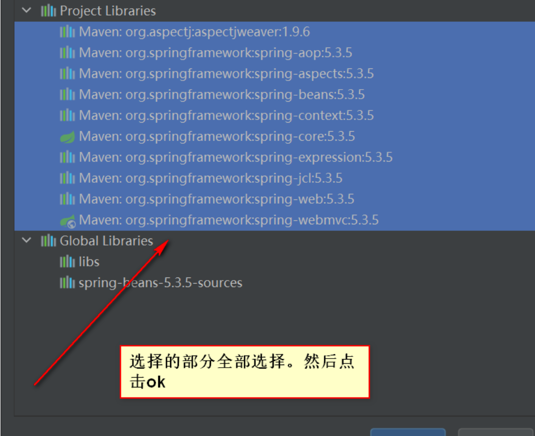535x436 pixels.
Task: Click the spring-webmvc leaf globe icon
Action: [67, 220]
